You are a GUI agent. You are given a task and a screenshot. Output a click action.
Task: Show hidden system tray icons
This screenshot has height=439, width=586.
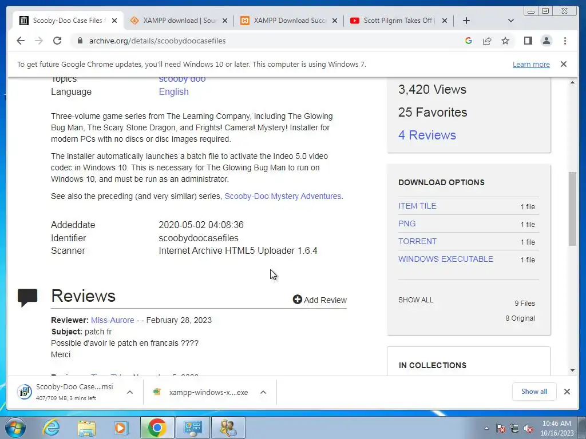(486, 428)
